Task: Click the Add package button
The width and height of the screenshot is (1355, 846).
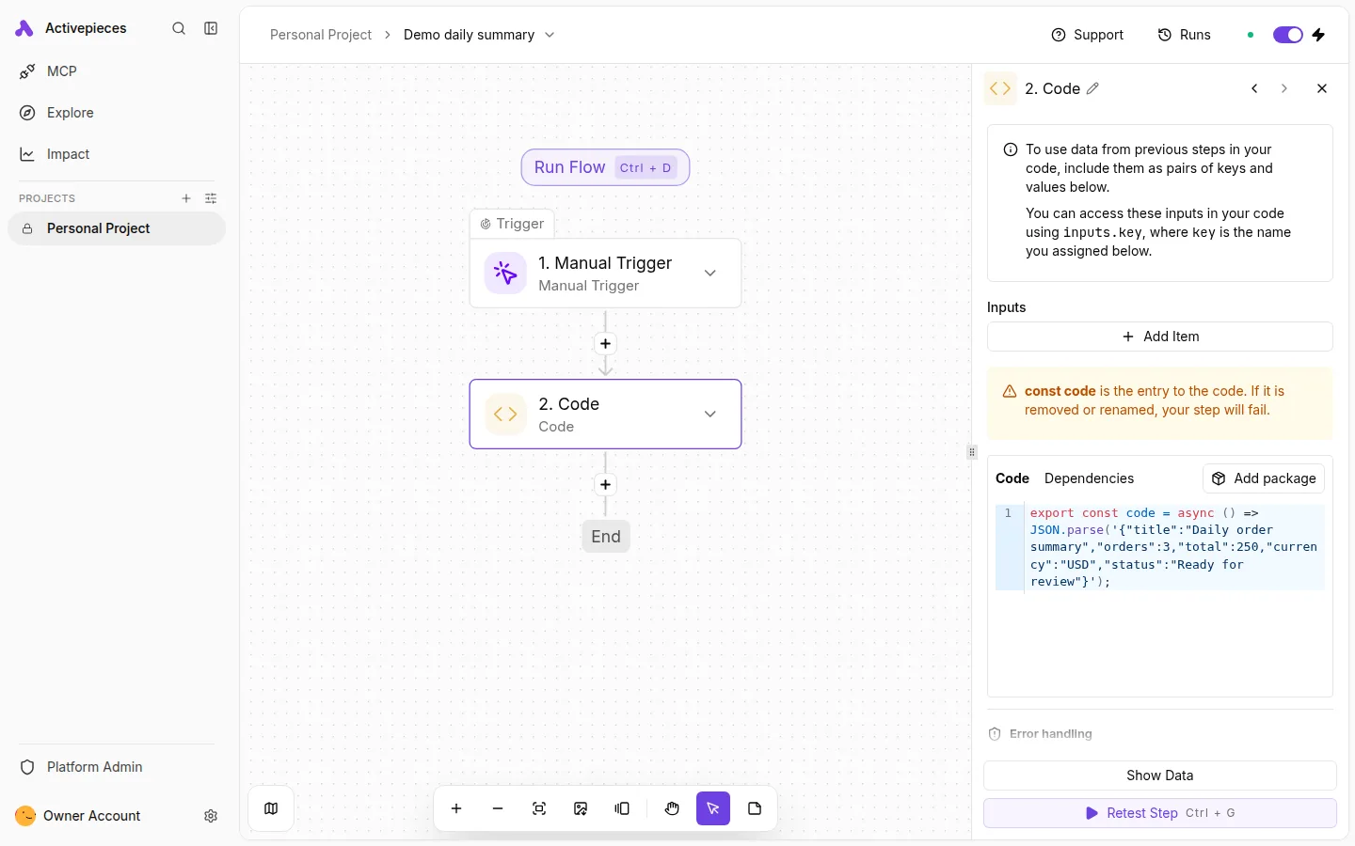Action: pos(1264,478)
